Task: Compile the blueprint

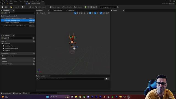Action: pos(13,7)
